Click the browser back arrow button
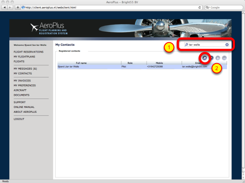Image resolution: width=245 pixels, height=183 pixels. tap(4, 7)
